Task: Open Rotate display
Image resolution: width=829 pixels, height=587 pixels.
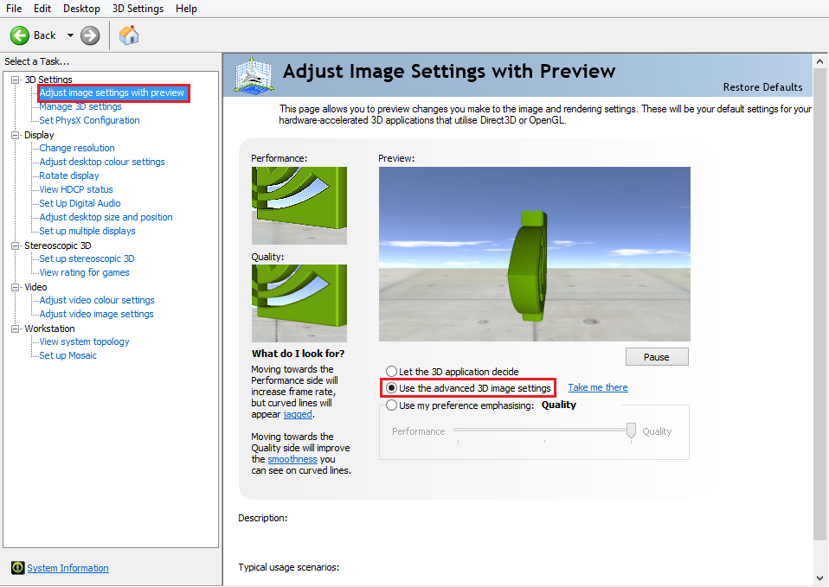Action: (68, 175)
